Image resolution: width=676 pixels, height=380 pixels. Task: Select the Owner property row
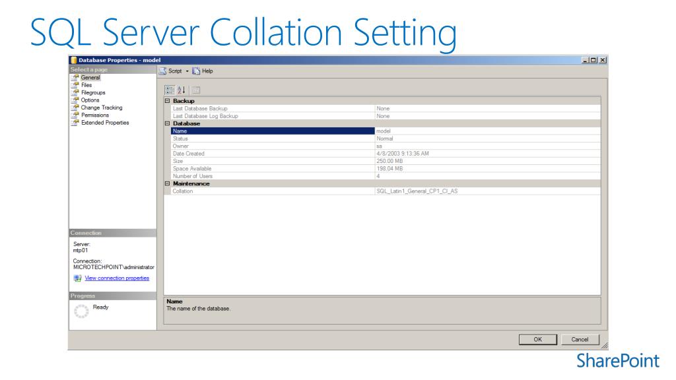click(x=386, y=146)
